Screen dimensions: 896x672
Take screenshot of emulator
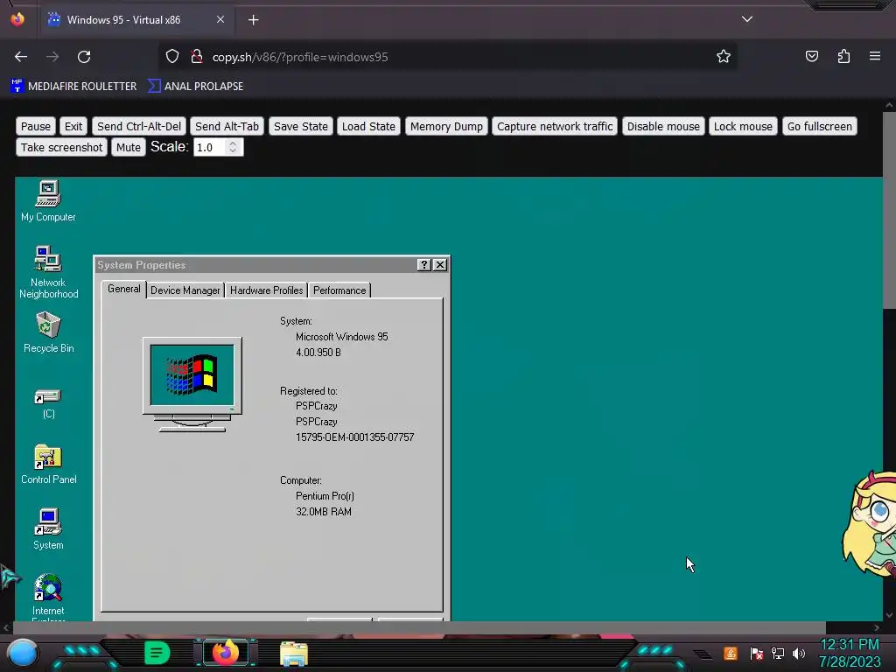tap(62, 147)
